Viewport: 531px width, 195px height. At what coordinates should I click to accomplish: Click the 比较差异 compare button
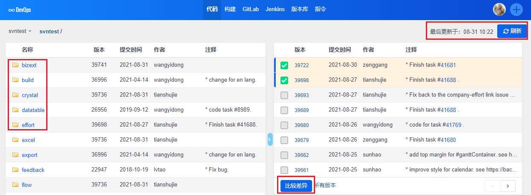(296, 186)
